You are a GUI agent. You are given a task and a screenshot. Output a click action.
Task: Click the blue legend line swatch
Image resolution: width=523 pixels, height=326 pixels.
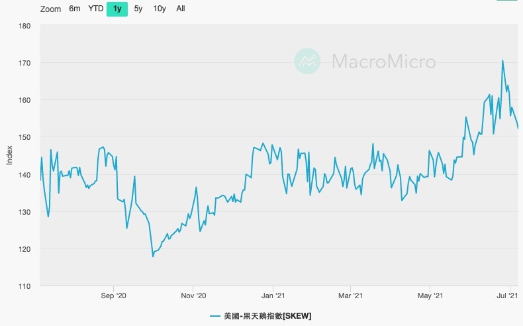[215, 316]
